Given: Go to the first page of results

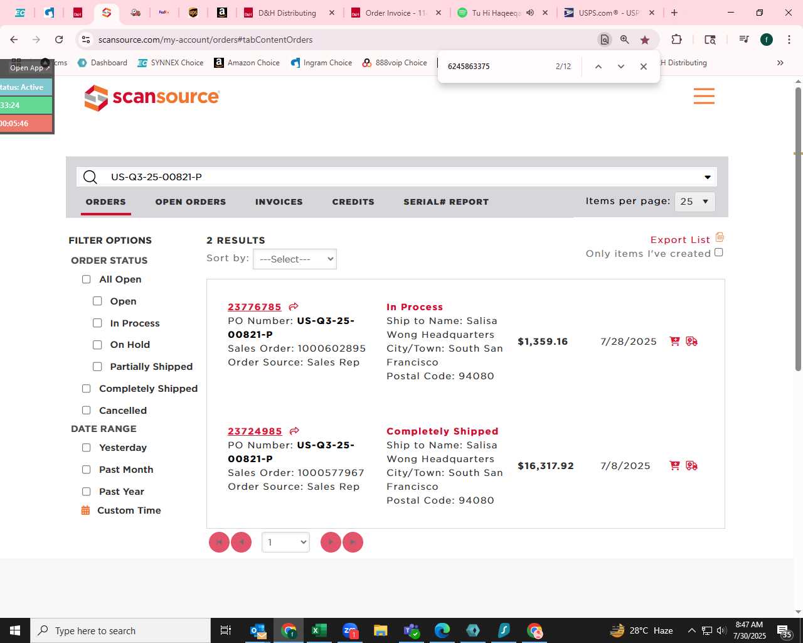Looking at the screenshot, I should click(219, 543).
